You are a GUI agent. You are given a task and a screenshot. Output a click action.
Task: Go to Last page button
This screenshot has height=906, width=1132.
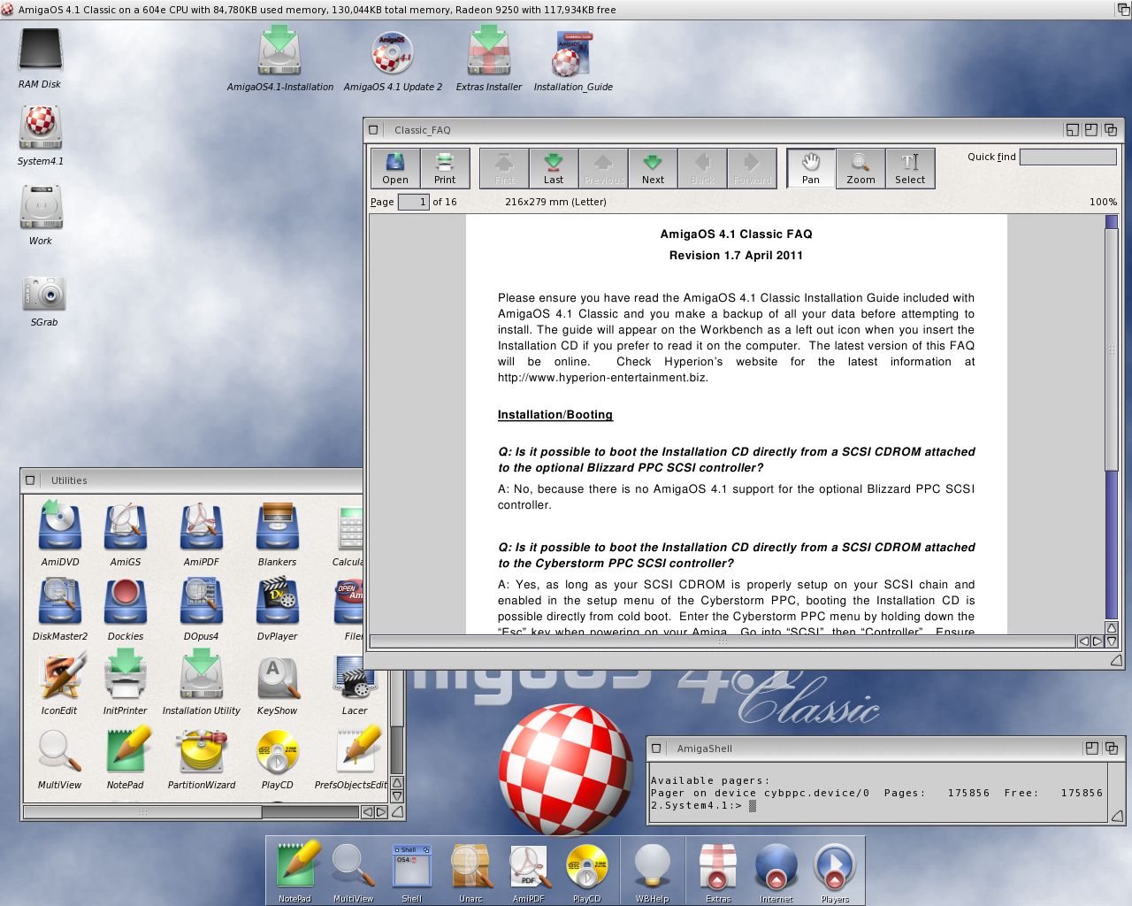tap(554, 167)
